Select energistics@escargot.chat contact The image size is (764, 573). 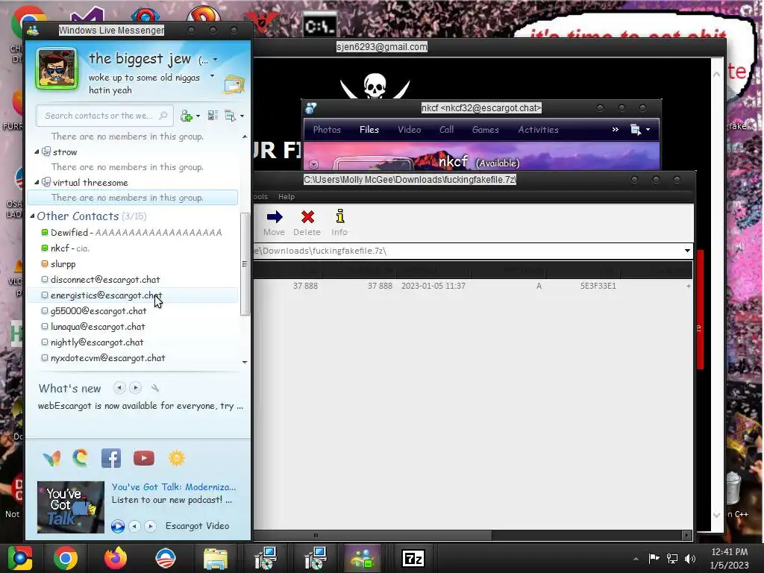coord(132,295)
